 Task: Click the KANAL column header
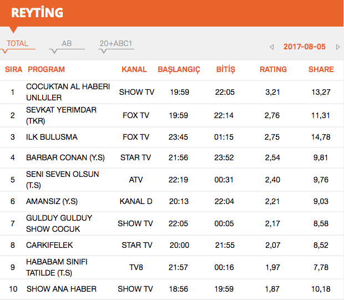pos(134,69)
